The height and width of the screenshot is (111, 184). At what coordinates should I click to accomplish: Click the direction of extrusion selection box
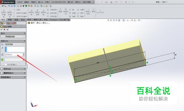(x=15, y=49)
